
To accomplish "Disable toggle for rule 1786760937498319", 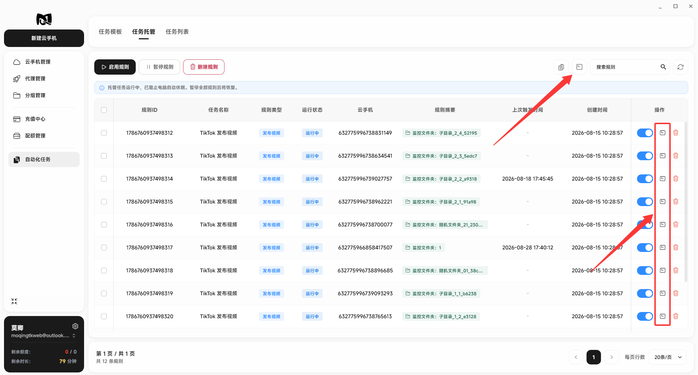I will [645, 293].
